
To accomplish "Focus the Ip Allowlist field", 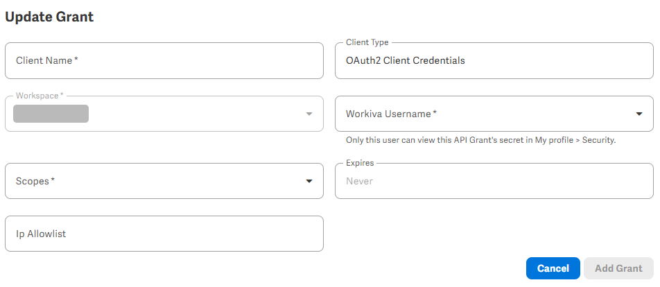I will click(164, 234).
